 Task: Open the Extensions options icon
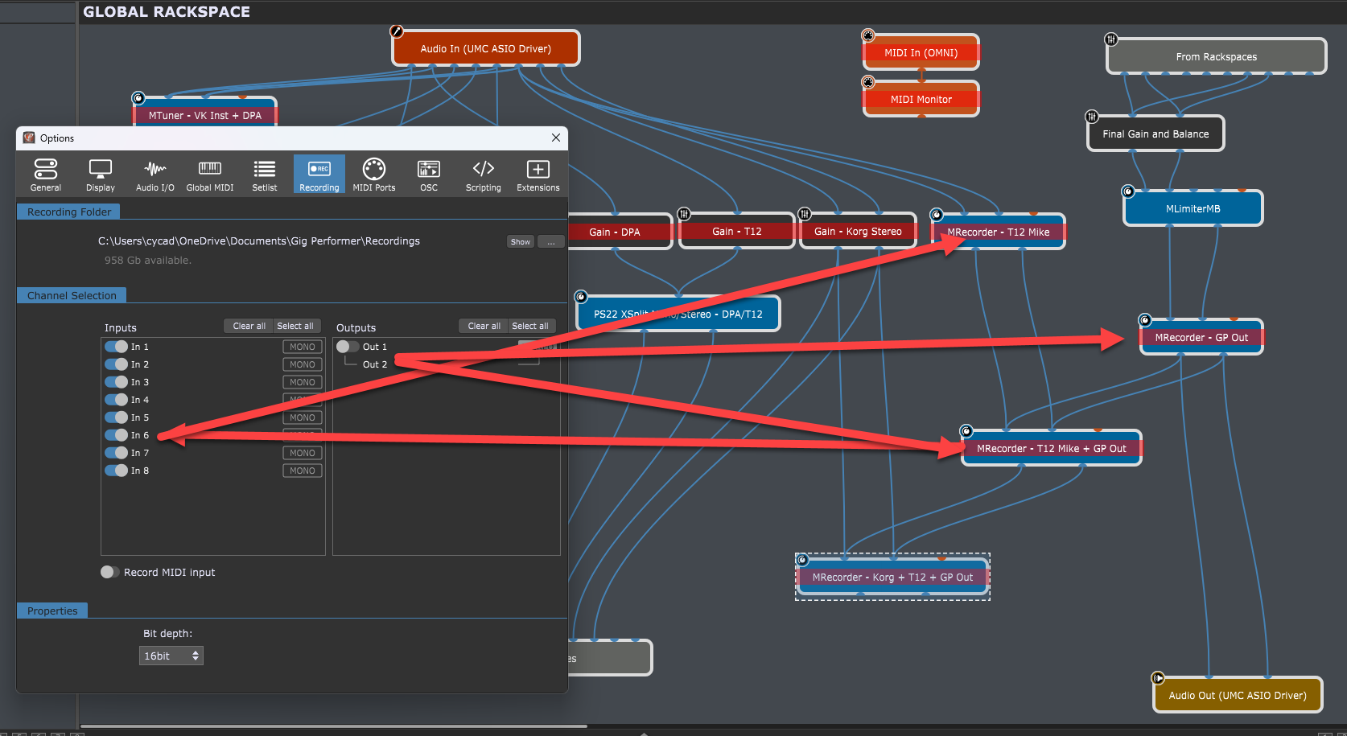pyautogui.click(x=538, y=174)
